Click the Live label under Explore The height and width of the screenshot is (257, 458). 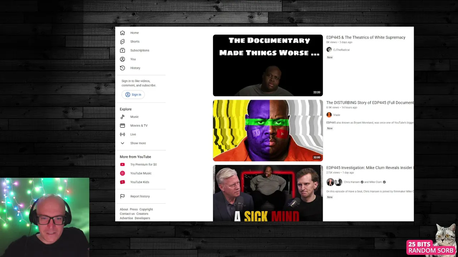(x=133, y=134)
